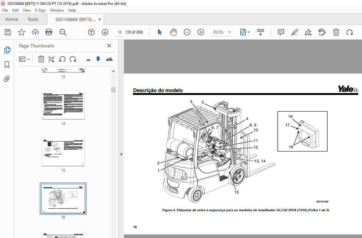Add a sticky note comment

281,32
